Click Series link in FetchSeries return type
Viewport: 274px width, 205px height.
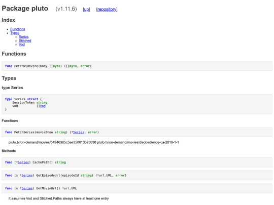tap(79, 132)
